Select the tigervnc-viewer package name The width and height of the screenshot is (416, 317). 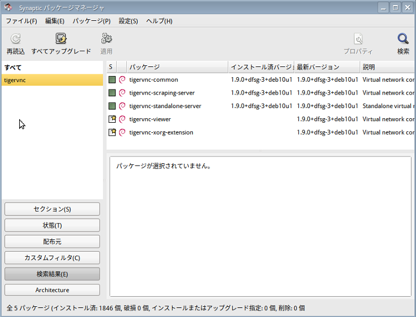pos(150,119)
